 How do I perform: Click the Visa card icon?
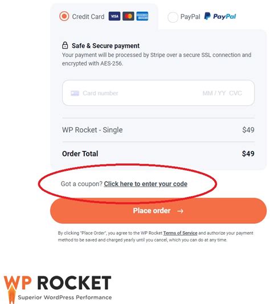114,17
